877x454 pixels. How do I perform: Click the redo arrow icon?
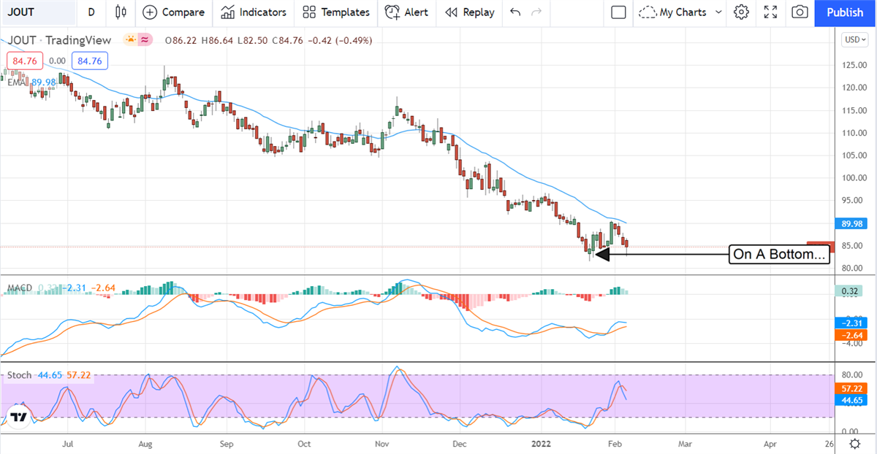[537, 12]
